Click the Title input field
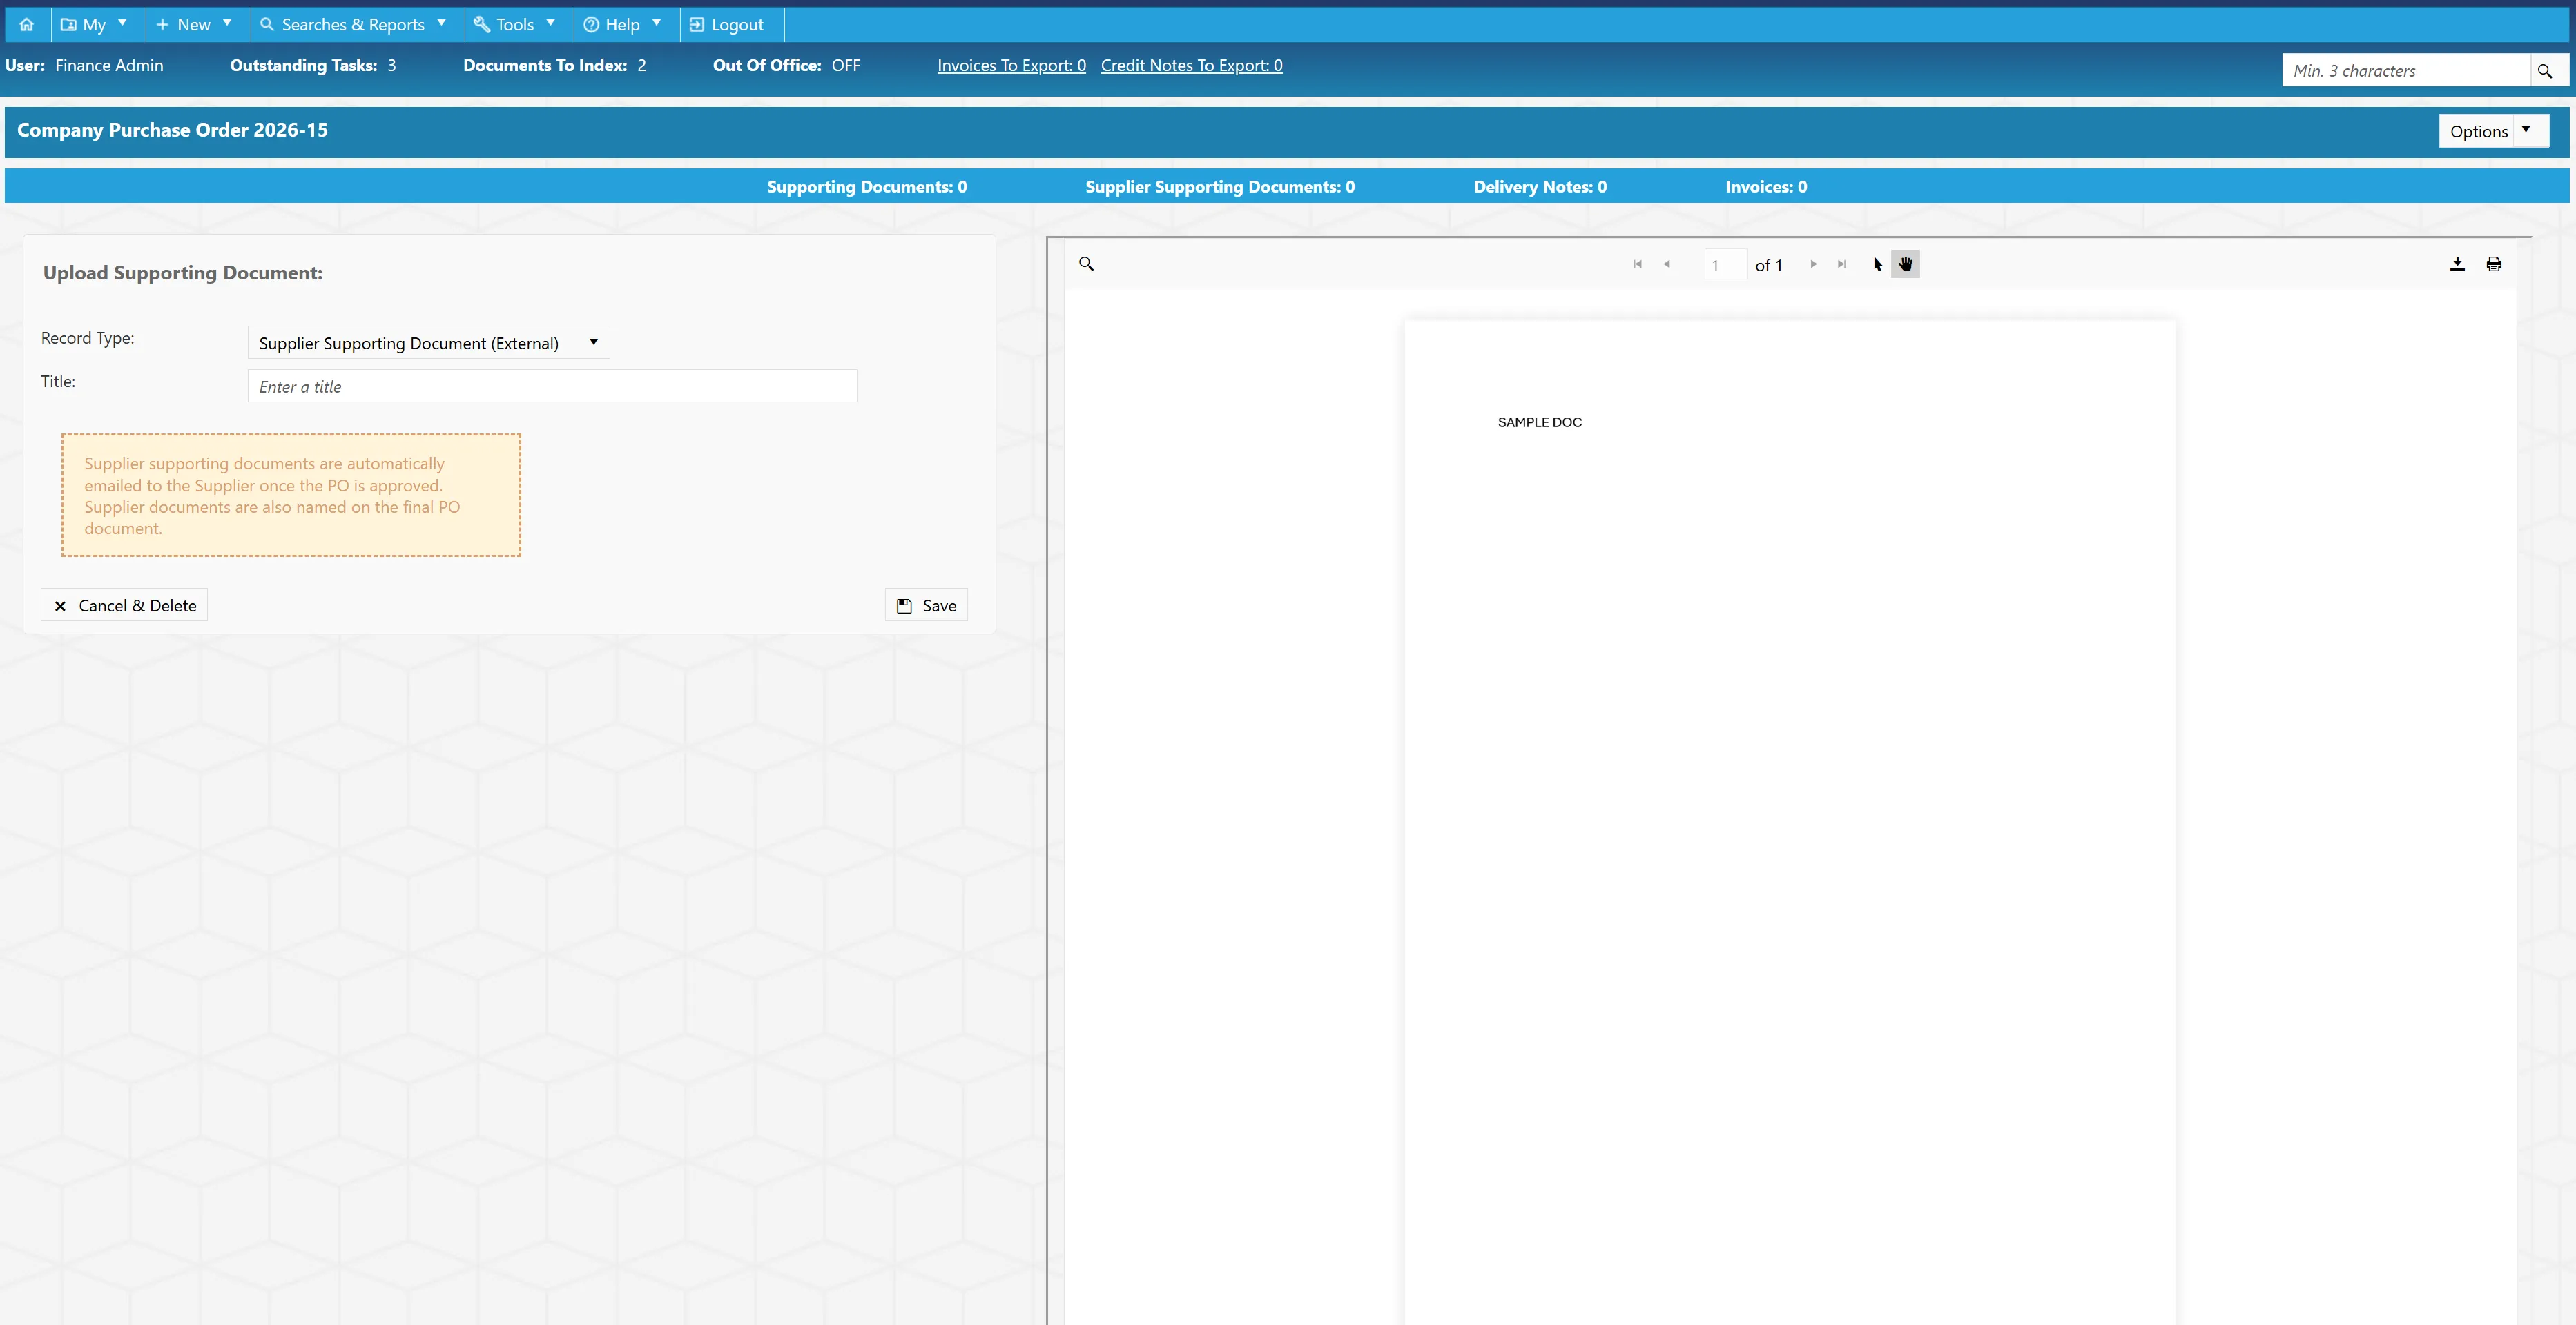 (x=552, y=386)
